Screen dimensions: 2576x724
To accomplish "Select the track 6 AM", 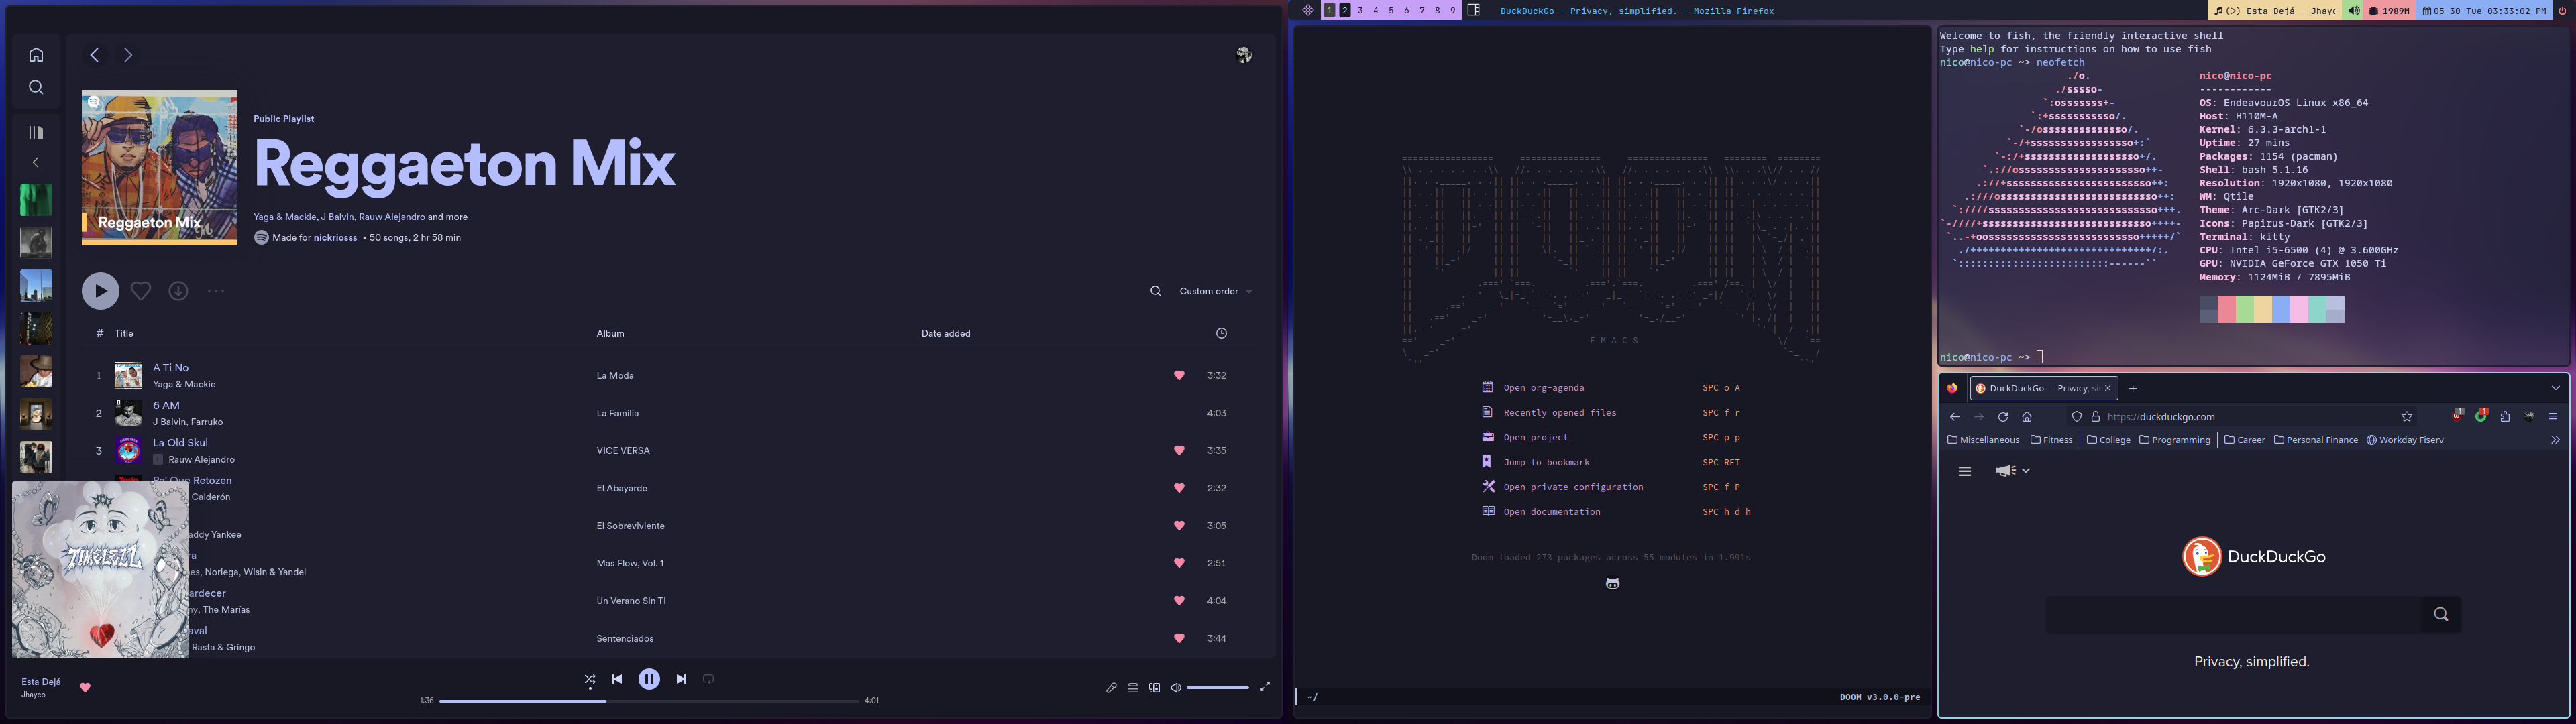I will [x=166, y=405].
